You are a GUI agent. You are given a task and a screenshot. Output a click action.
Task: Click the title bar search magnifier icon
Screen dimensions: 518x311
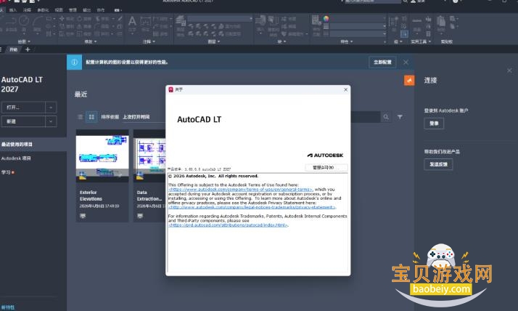click(x=405, y=1)
